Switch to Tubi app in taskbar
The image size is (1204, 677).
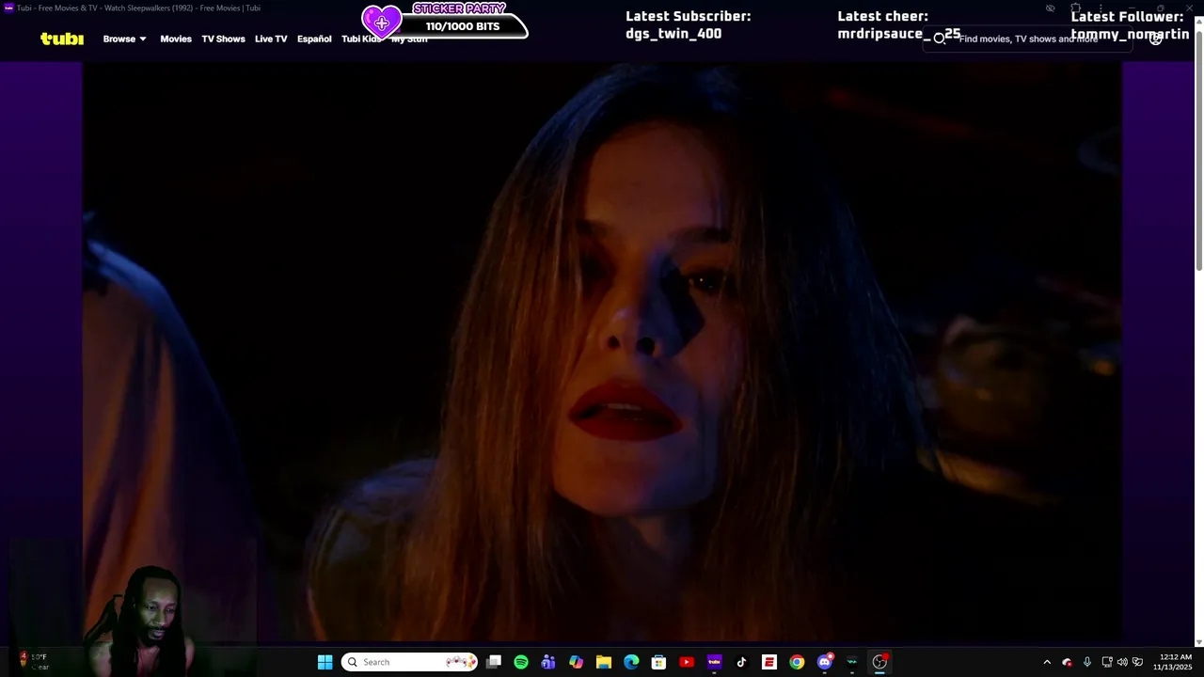coord(714,662)
